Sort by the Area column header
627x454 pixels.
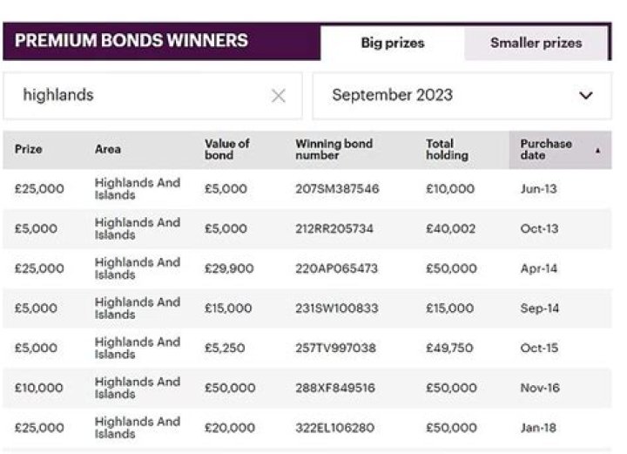coord(108,150)
